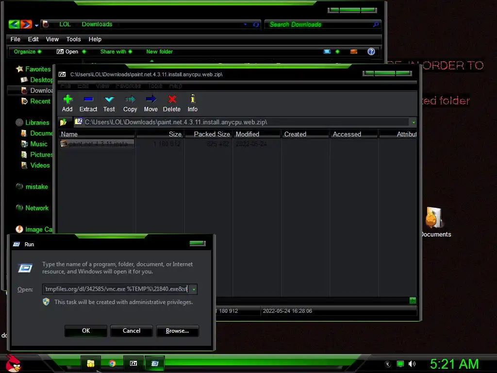Expand the 7-Zip path dropdown arrow
The height and width of the screenshot is (373, 497).
click(414, 122)
